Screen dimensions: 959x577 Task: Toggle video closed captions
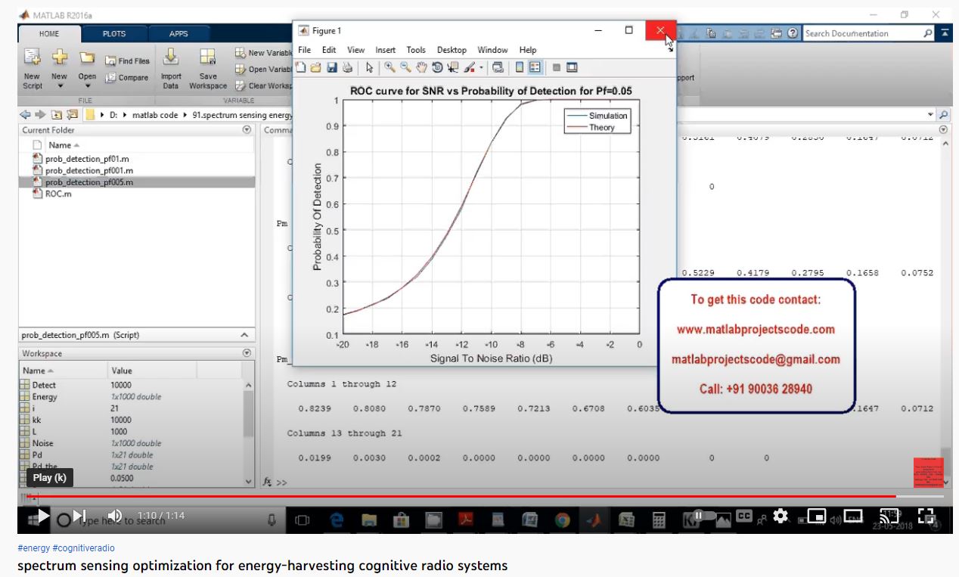744,516
